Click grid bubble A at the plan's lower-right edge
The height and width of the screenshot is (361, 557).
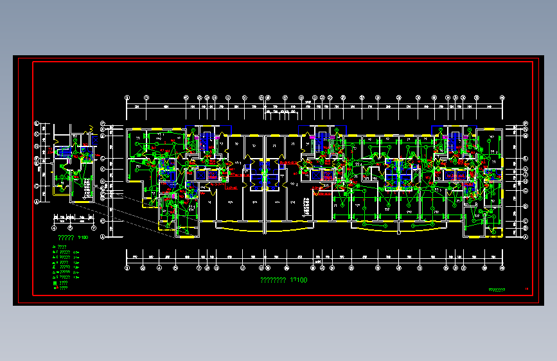526,237
